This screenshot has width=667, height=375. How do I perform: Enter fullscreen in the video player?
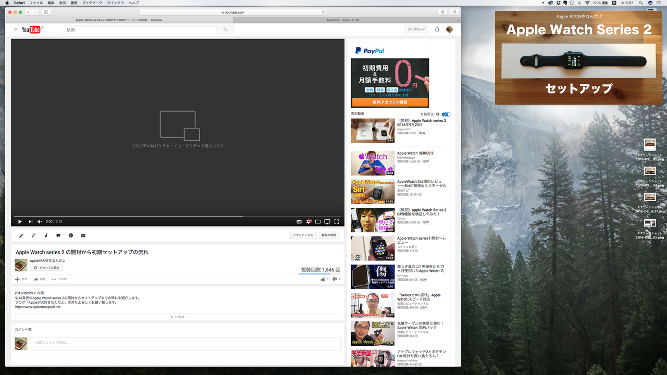click(x=337, y=222)
